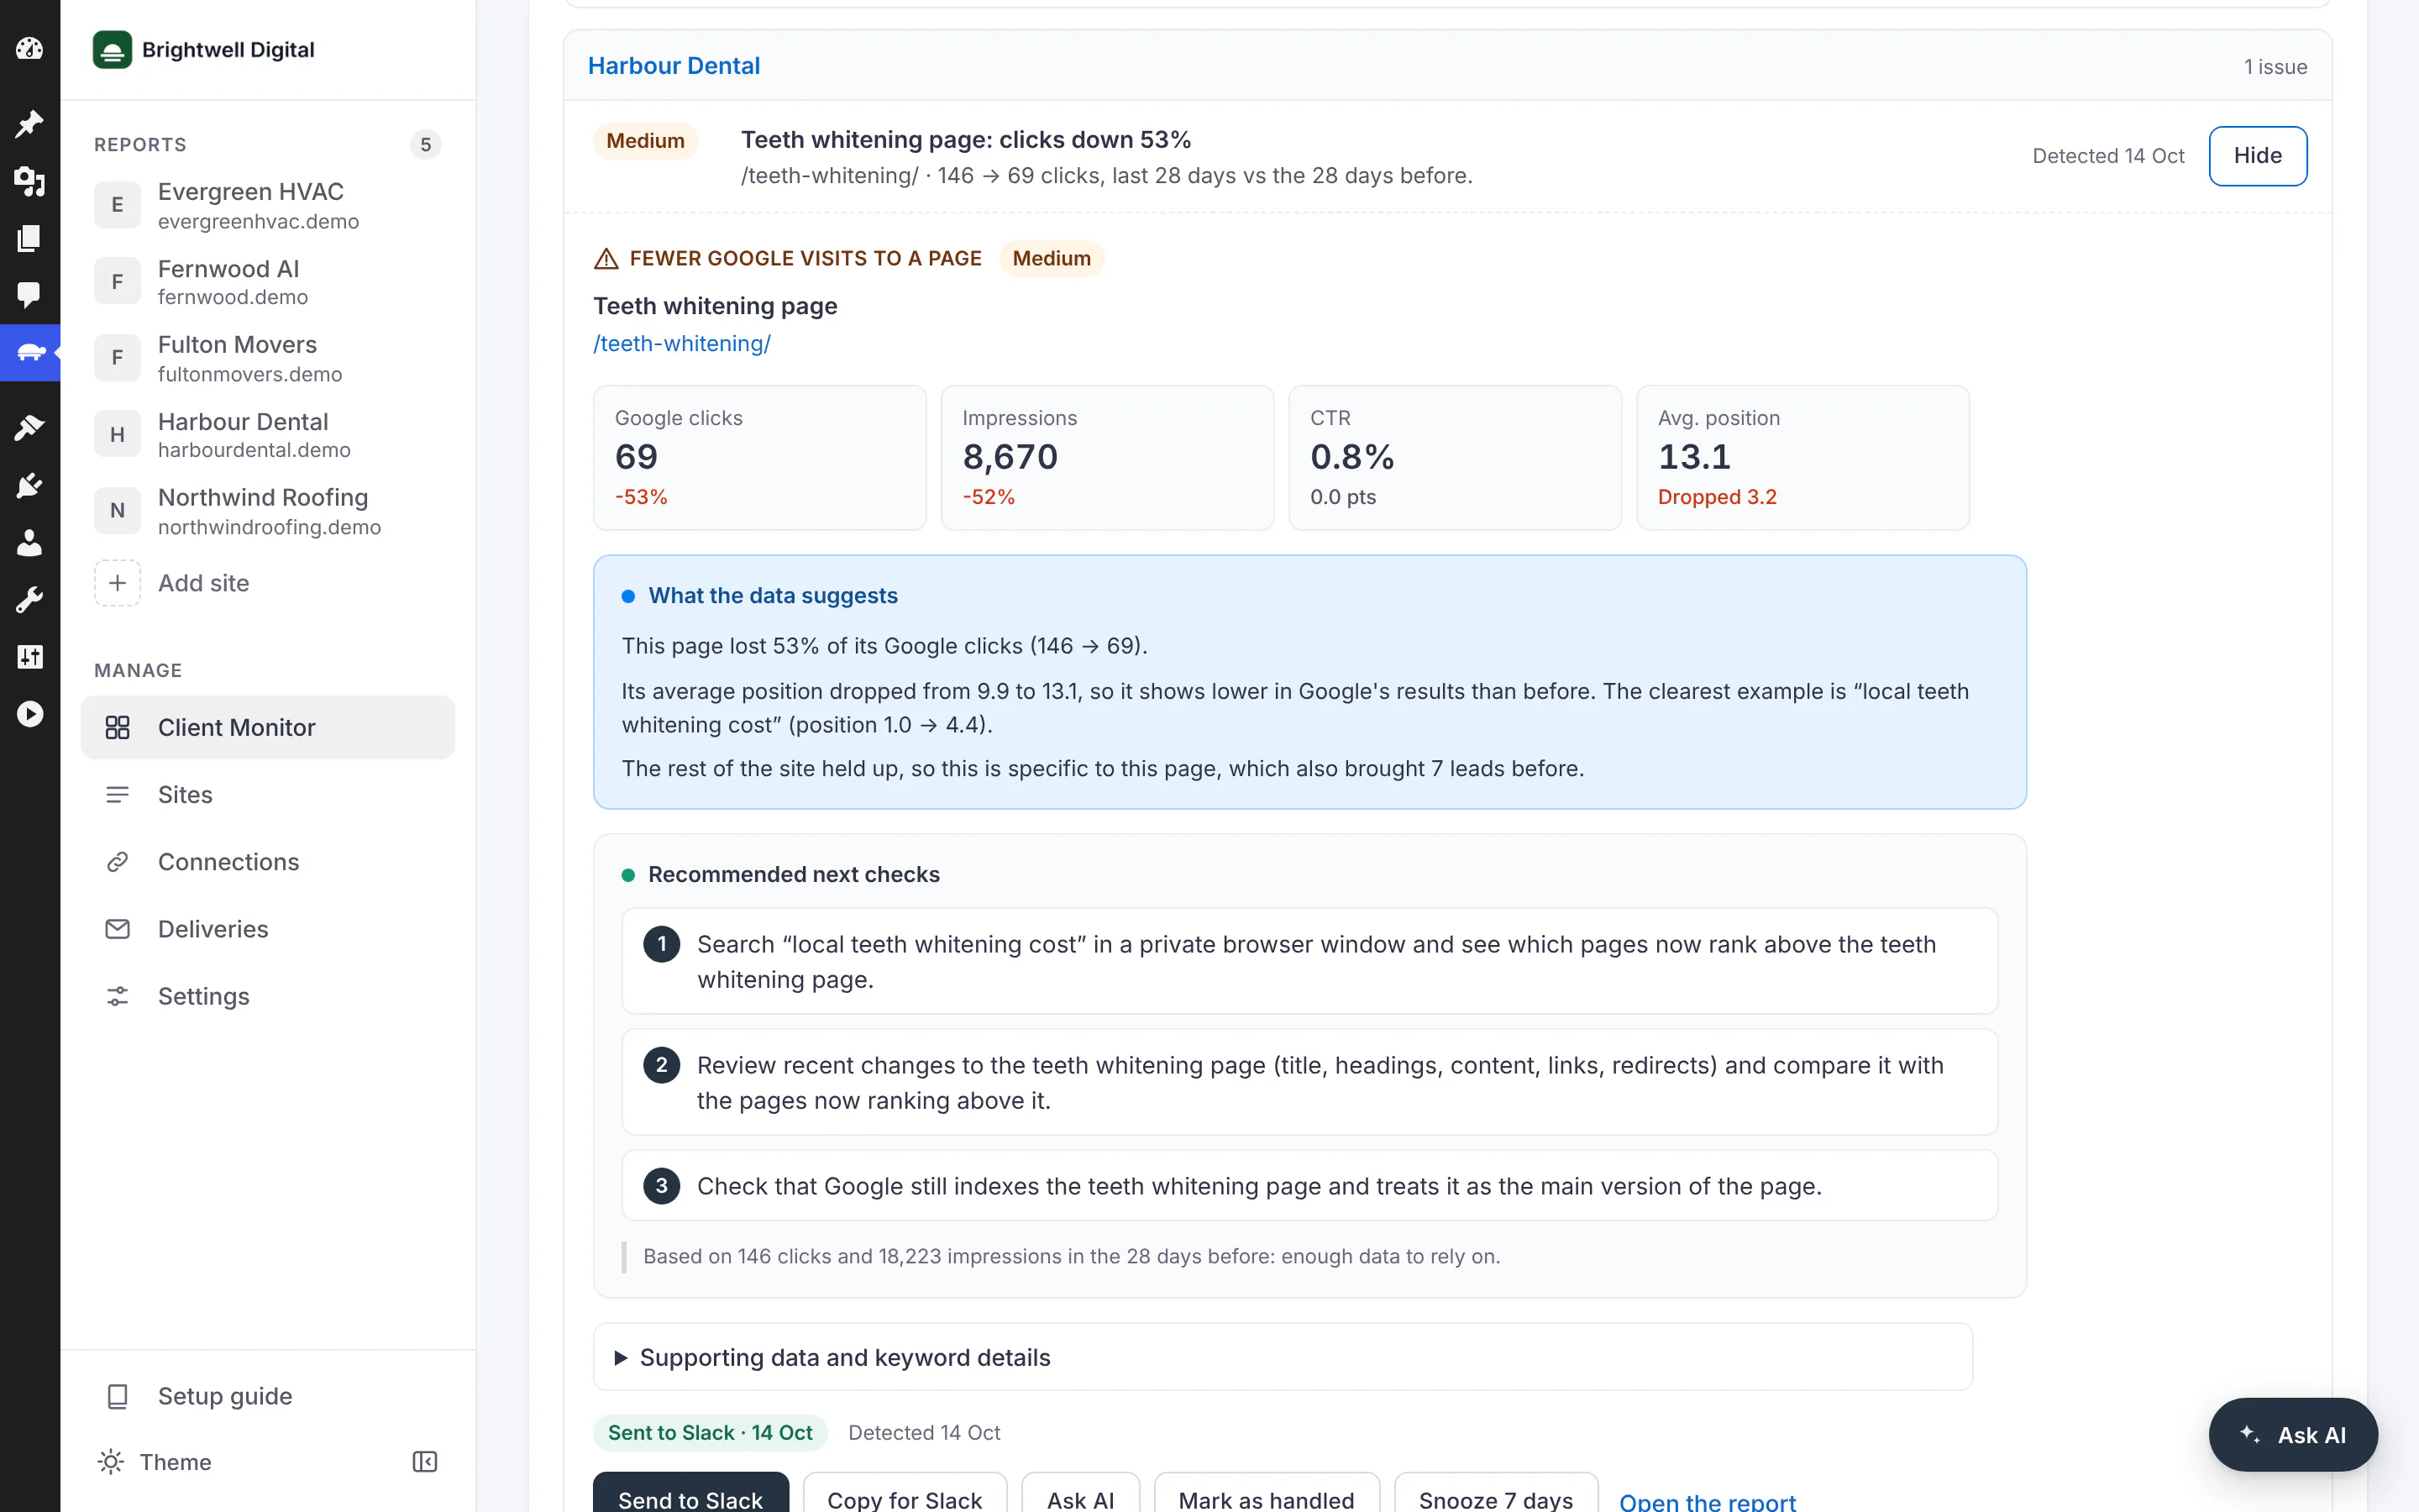Open Settings sliders icon in admin bar

30,657
